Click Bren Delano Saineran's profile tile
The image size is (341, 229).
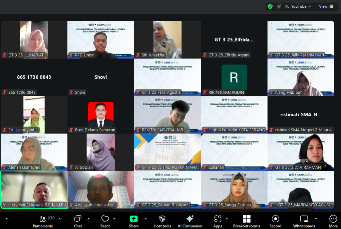pos(101,115)
